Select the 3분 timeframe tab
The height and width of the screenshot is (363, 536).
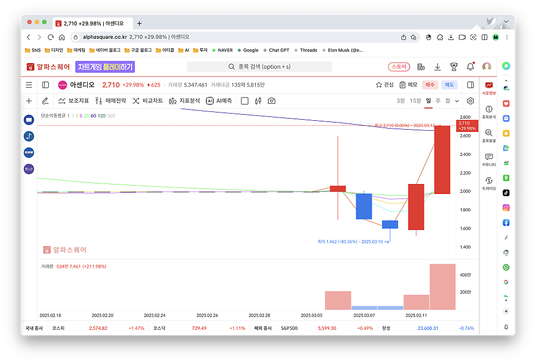[x=401, y=101]
